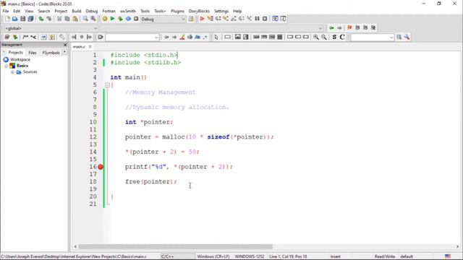Open the toolbar search combo dropdown

click(x=156, y=38)
